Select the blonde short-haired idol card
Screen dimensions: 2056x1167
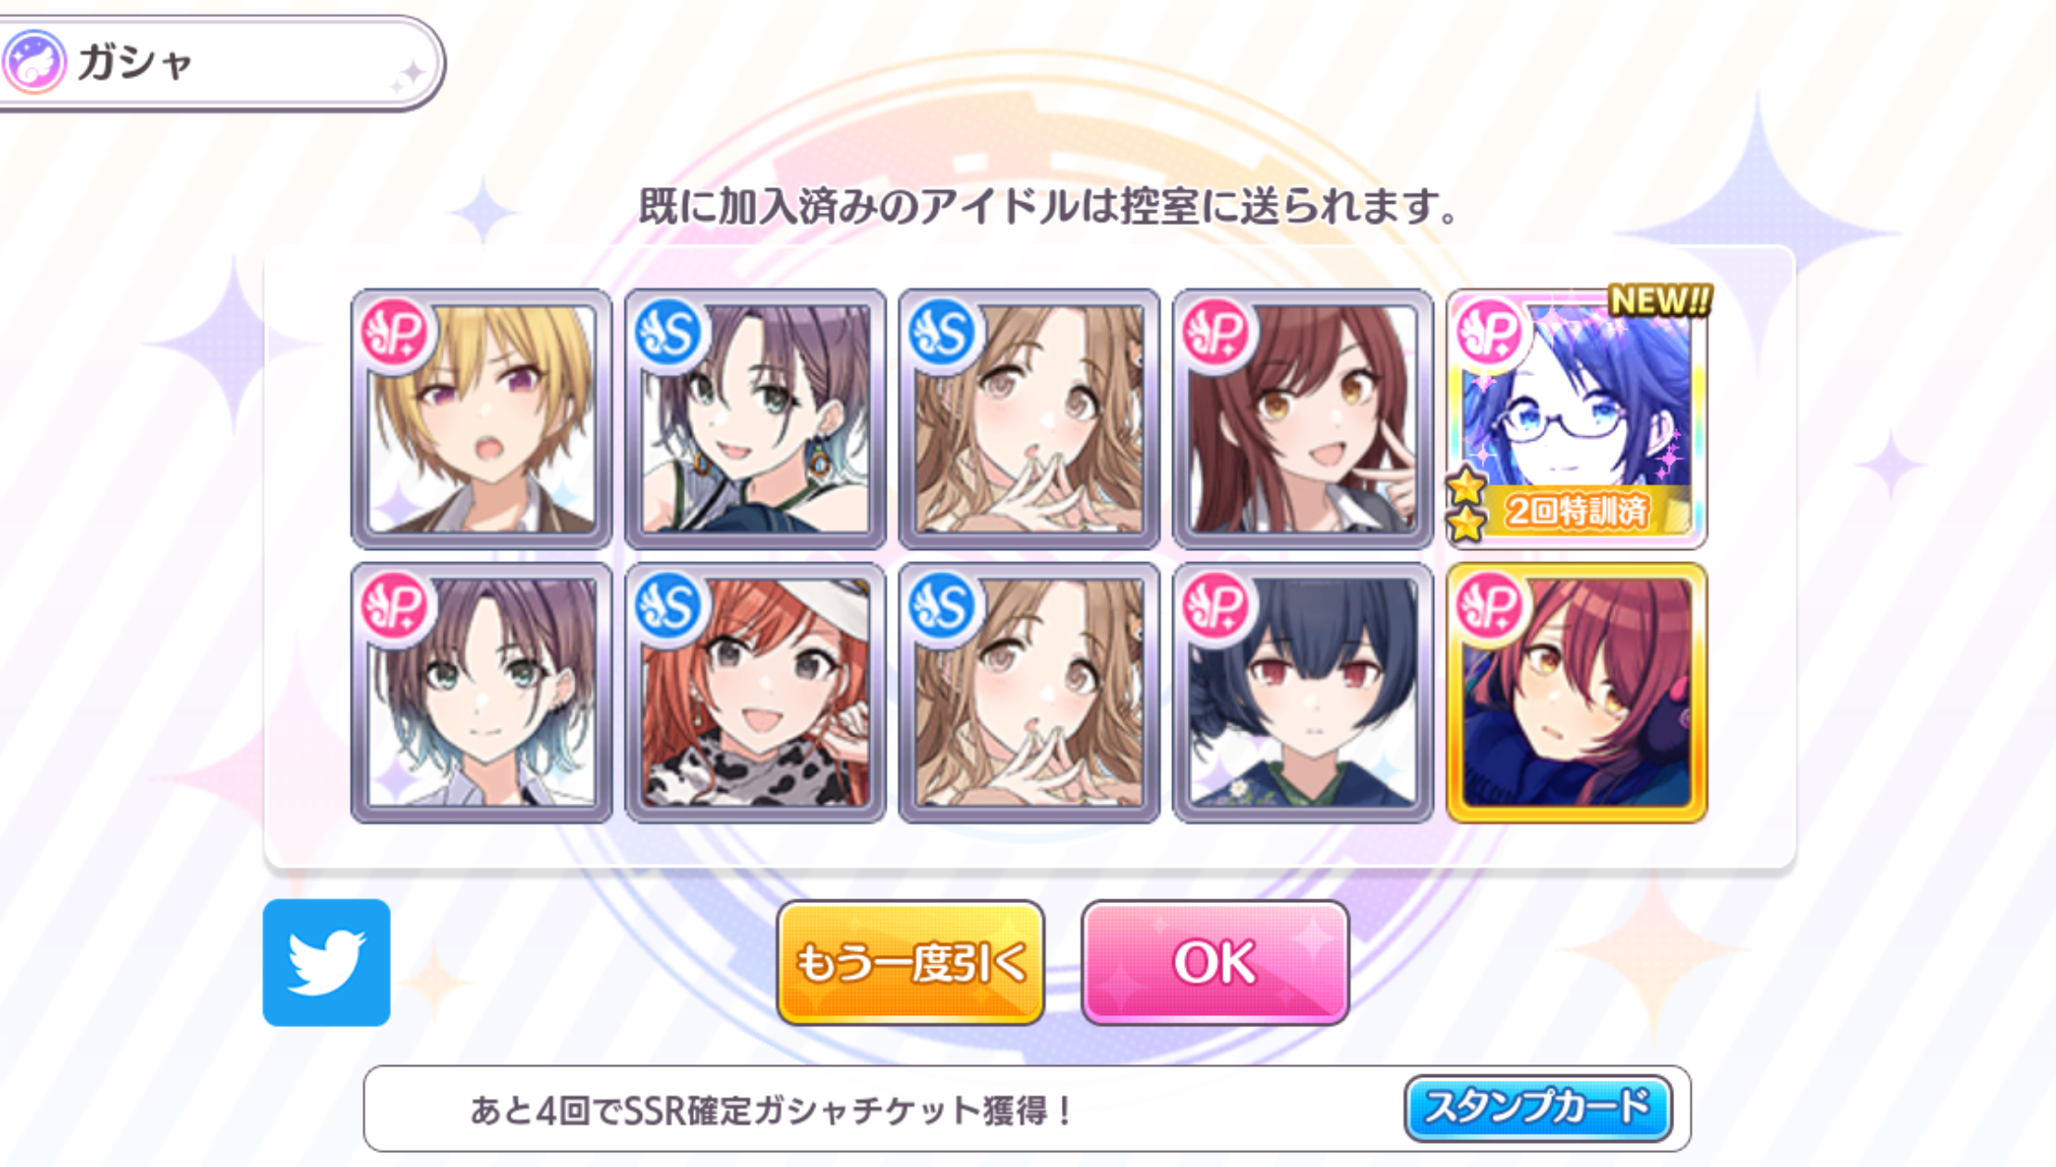pos(481,419)
